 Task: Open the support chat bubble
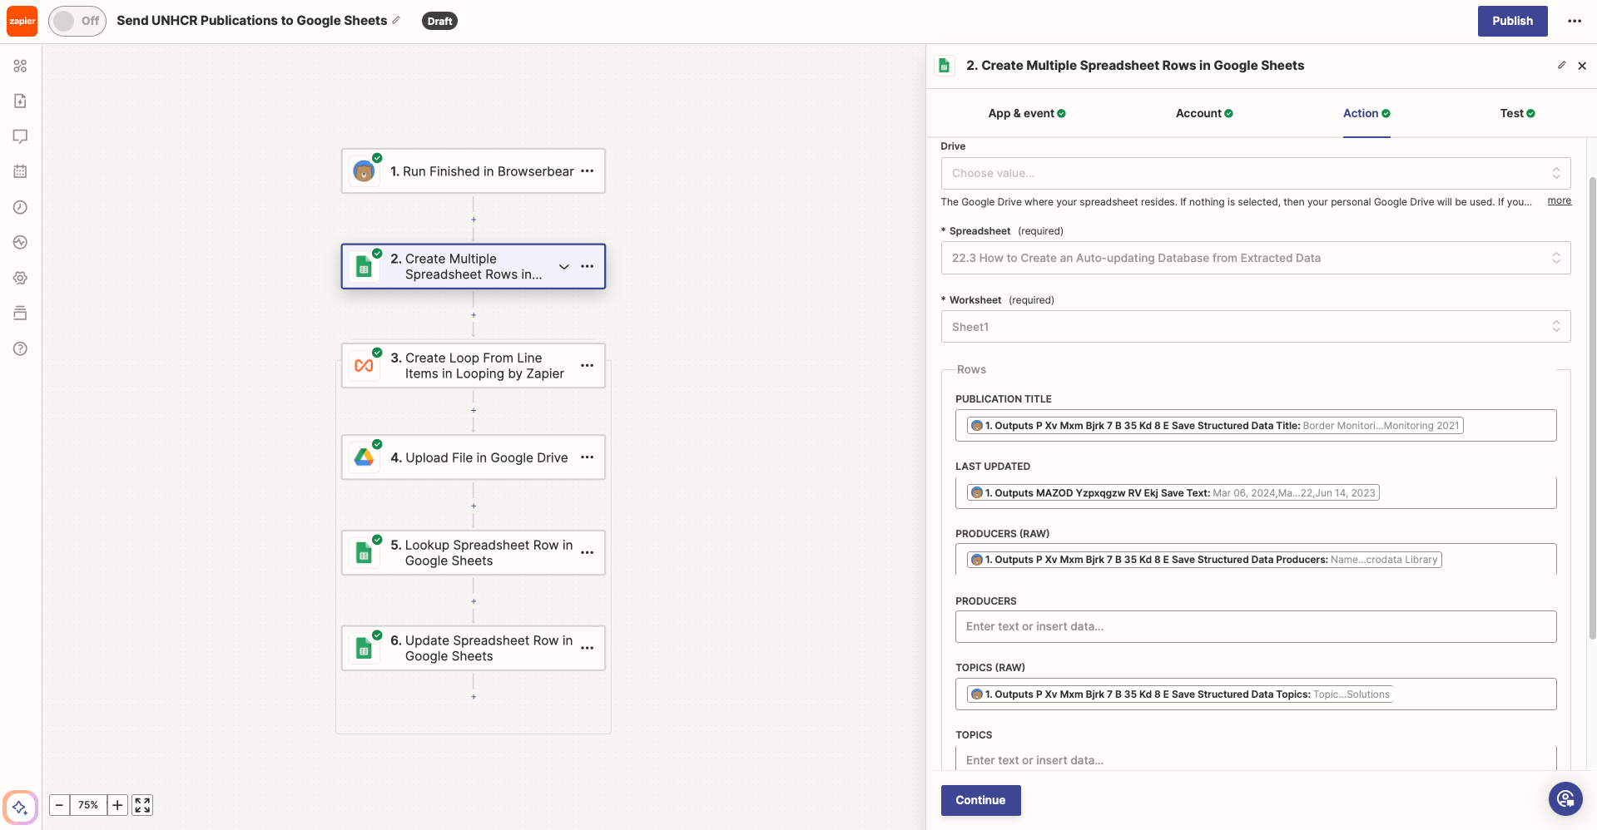[x=1565, y=799]
